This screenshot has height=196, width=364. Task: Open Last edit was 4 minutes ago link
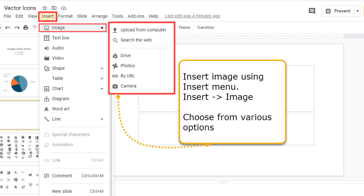click(x=192, y=16)
